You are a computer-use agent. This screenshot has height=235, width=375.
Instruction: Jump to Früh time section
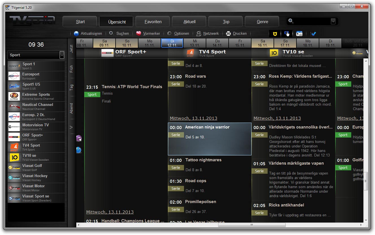71,69
